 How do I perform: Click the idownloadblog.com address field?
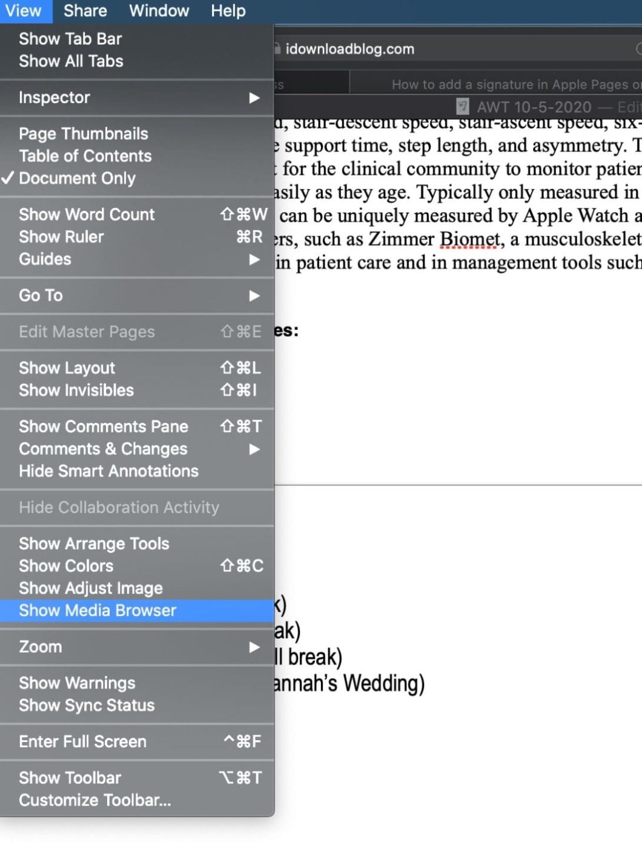pyautogui.click(x=350, y=49)
